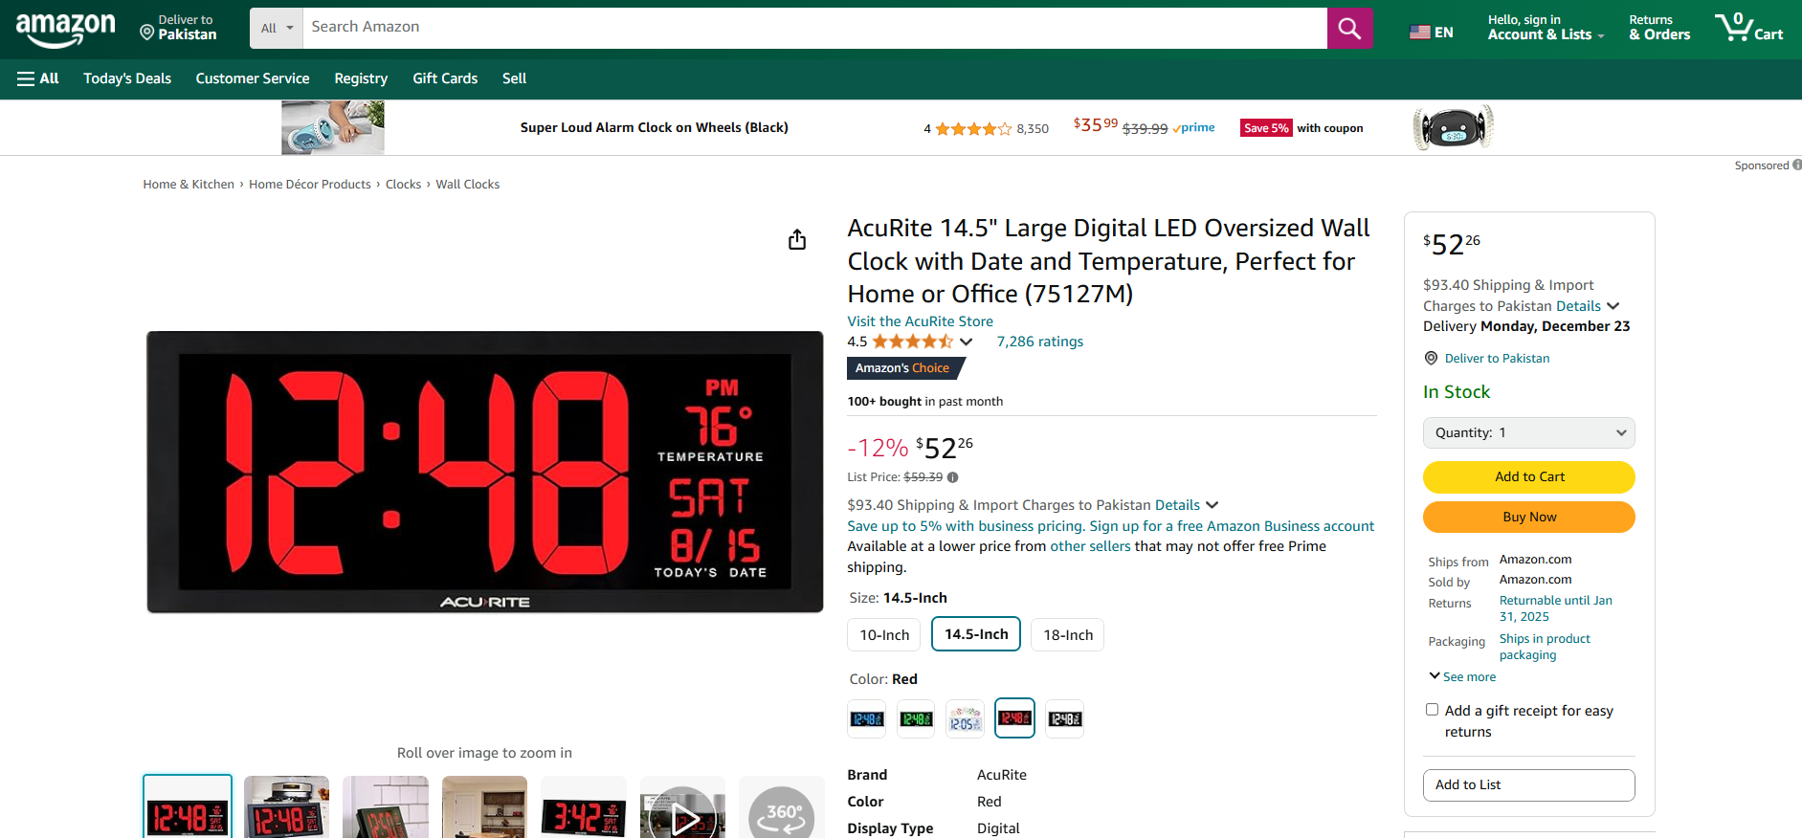Click the star rating graphic of product
The height and width of the screenshot is (838, 1802).
(x=912, y=342)
